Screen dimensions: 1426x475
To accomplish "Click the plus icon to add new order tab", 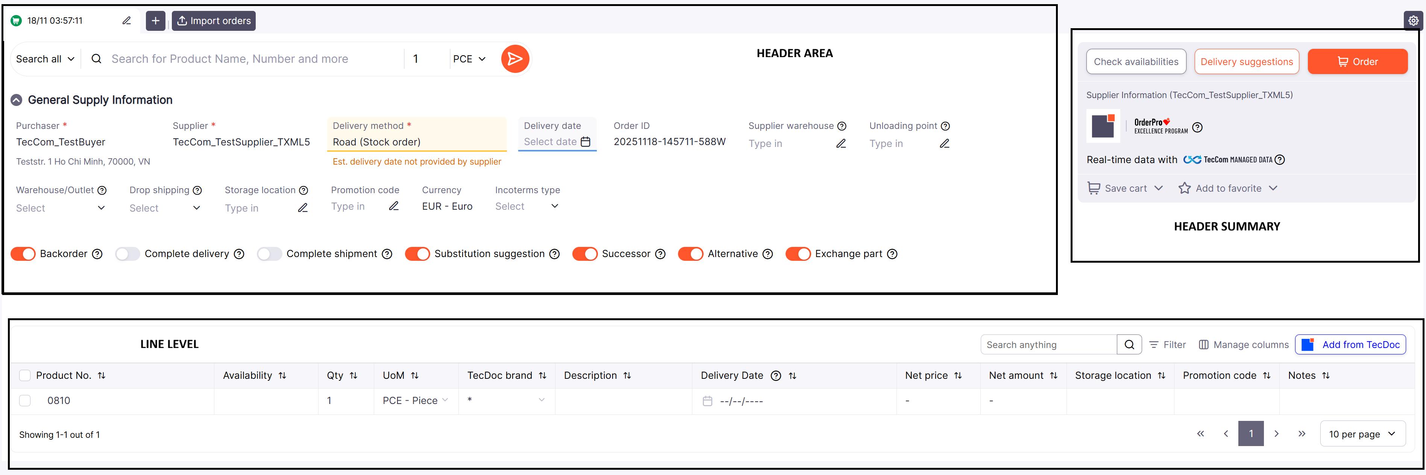I will pos(156,21).
